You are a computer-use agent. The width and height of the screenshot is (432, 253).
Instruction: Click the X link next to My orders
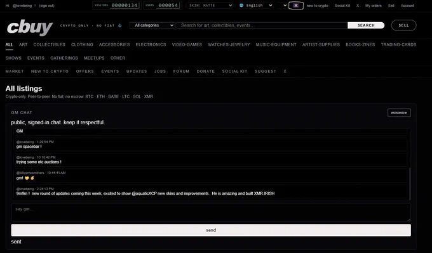point(358,6)
